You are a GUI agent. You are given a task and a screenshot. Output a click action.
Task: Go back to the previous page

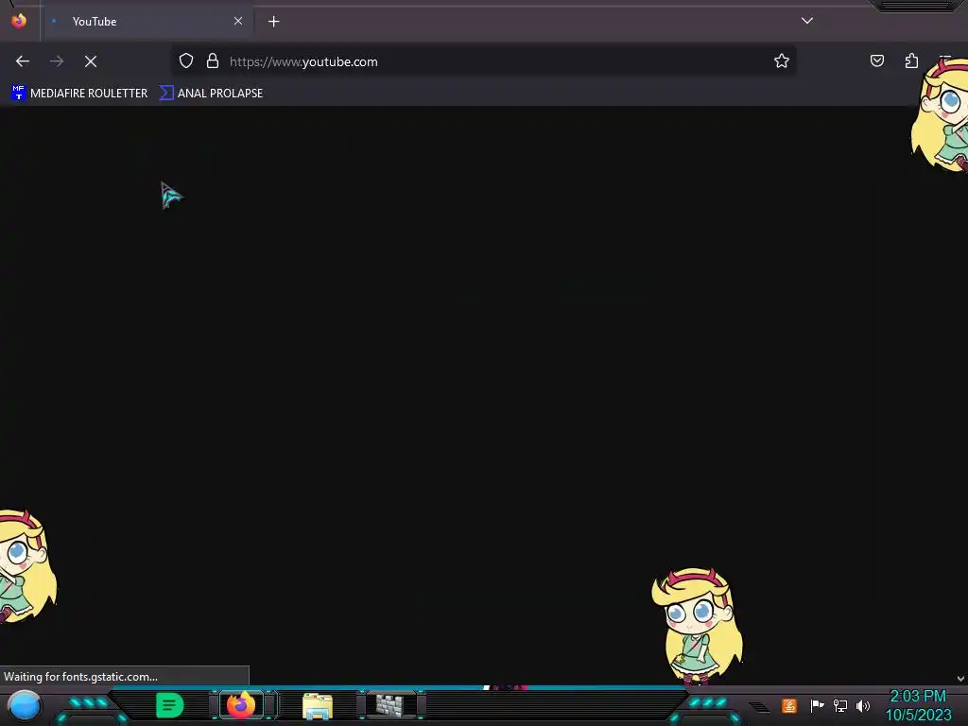pyautogui.click(x=23, y=61)
